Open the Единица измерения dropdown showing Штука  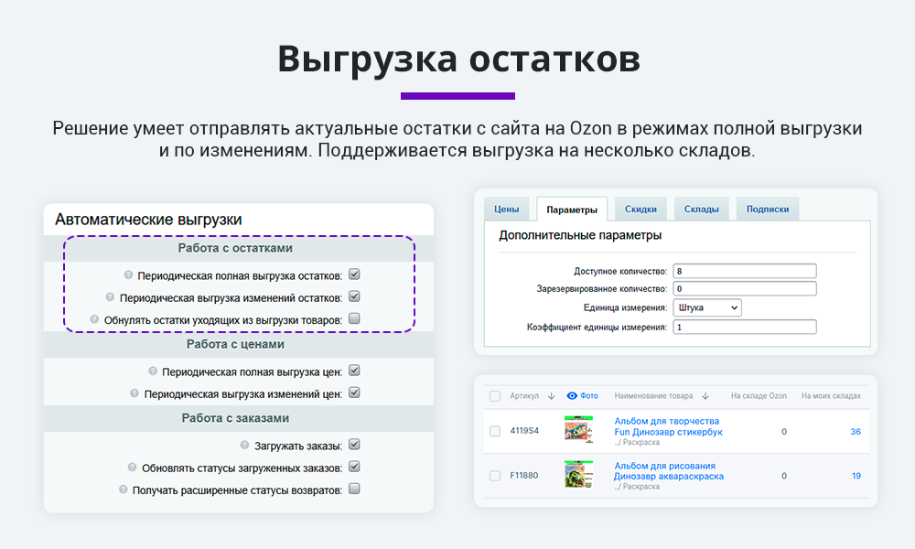(708, 307)
